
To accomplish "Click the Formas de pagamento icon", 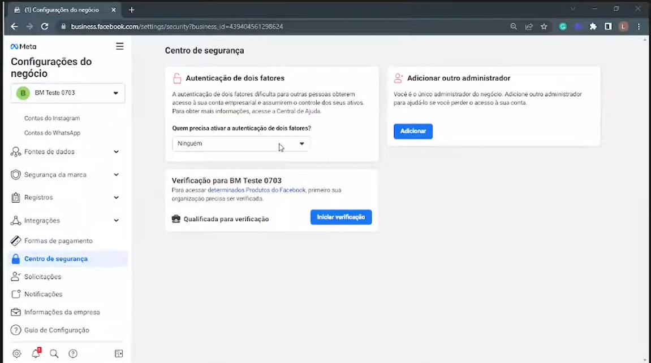I will tap(16, 240).
